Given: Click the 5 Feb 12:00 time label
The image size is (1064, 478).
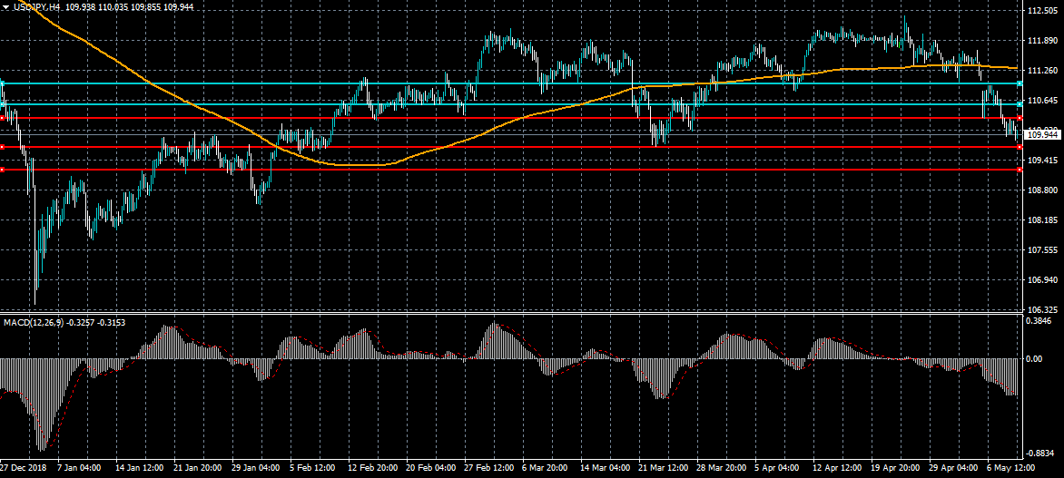Looking at the screenshot, I should tap(313, 468).
